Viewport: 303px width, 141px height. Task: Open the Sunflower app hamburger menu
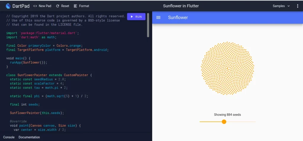click(158, 17)
